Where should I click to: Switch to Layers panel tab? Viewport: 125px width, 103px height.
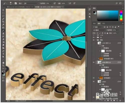pyautogui.click(x=99, y=23)
